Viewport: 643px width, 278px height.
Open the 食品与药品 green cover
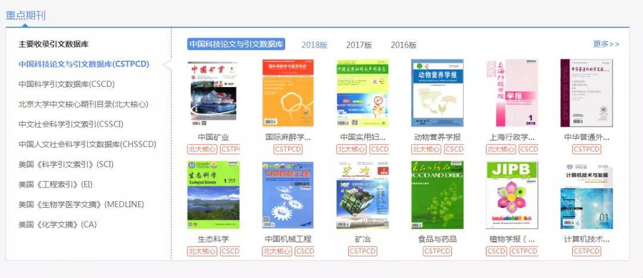(x=437, y=195)
